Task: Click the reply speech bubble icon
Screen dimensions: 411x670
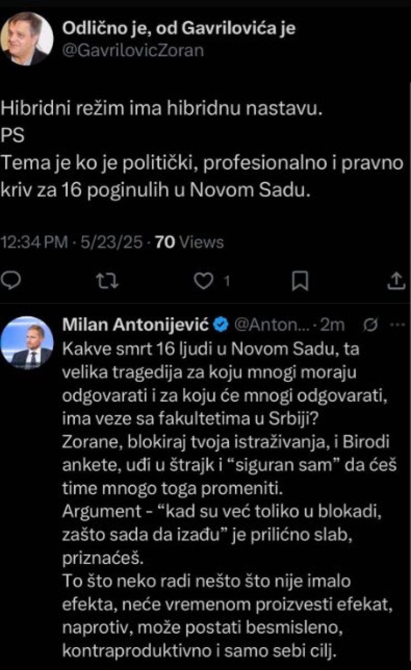Action: click(x=15, y=280)
